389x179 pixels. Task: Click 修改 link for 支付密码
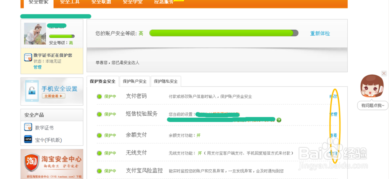click(x=333, y=96)
